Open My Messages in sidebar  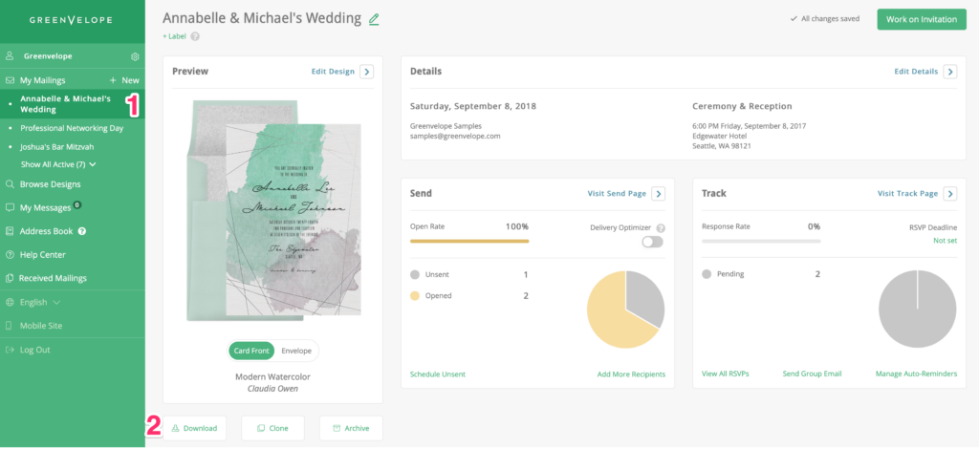pyautogui.click(x=45, y=208)
